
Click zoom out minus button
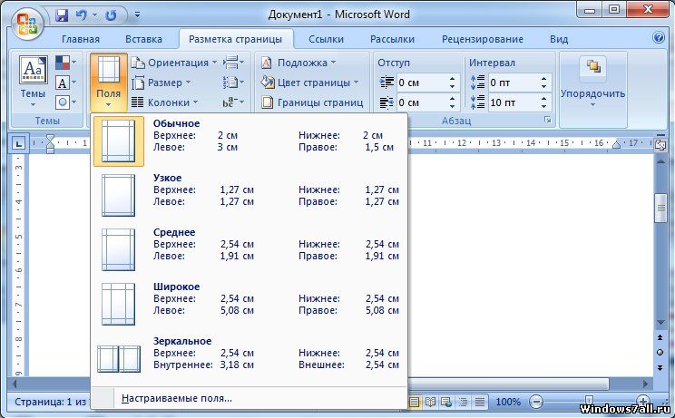tap(536, 402)
